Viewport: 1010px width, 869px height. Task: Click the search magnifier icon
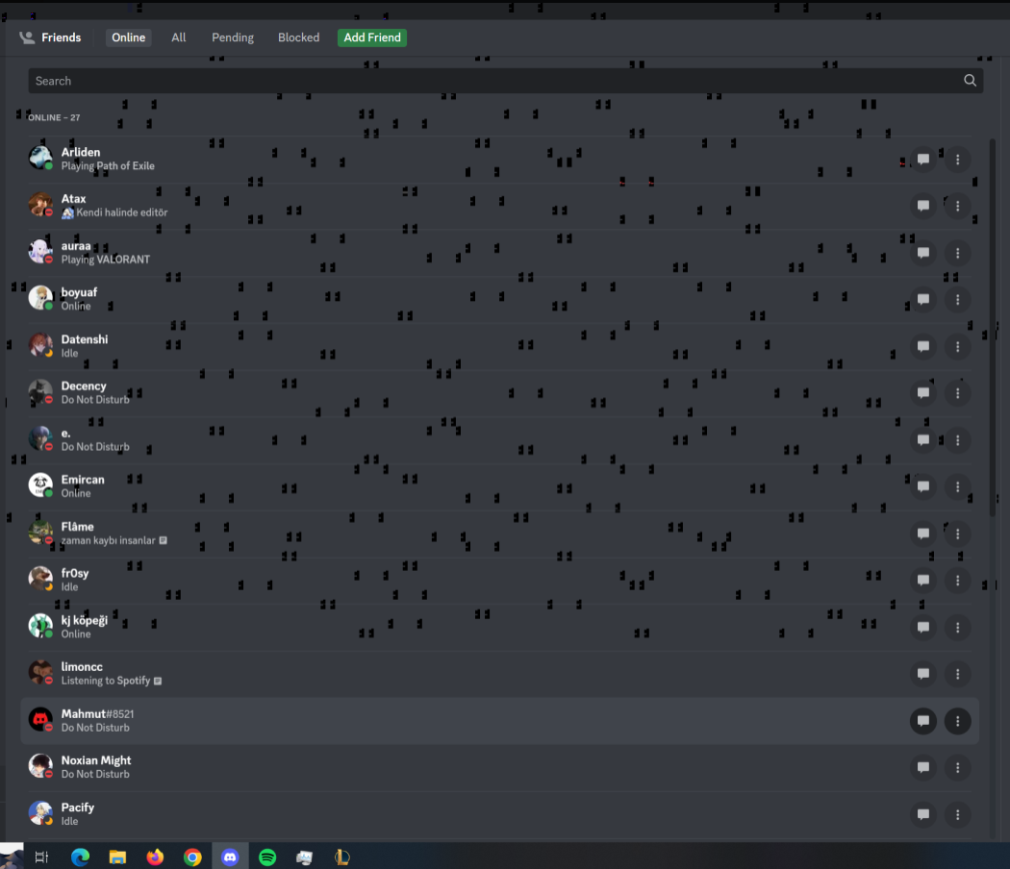(970, 81)
